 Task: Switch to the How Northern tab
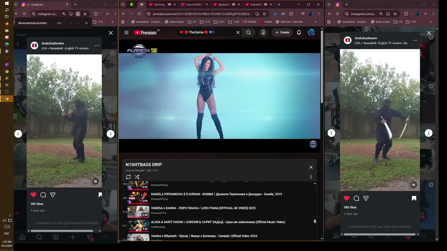(194, 5)
